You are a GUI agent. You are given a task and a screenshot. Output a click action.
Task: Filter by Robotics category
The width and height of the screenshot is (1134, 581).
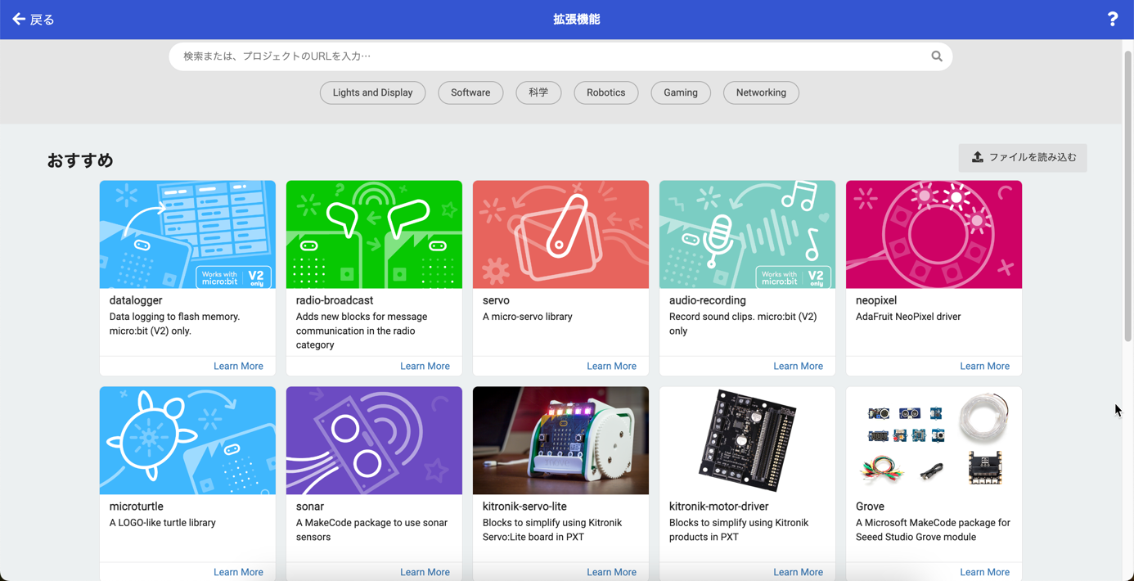(x=606, y=92)
